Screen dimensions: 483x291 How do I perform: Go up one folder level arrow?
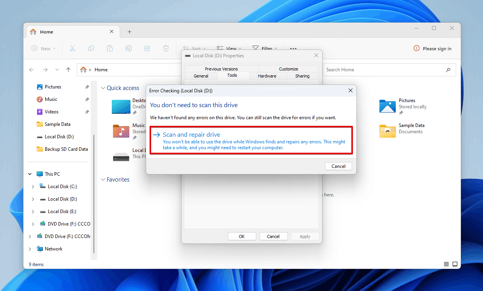[69, 70]
